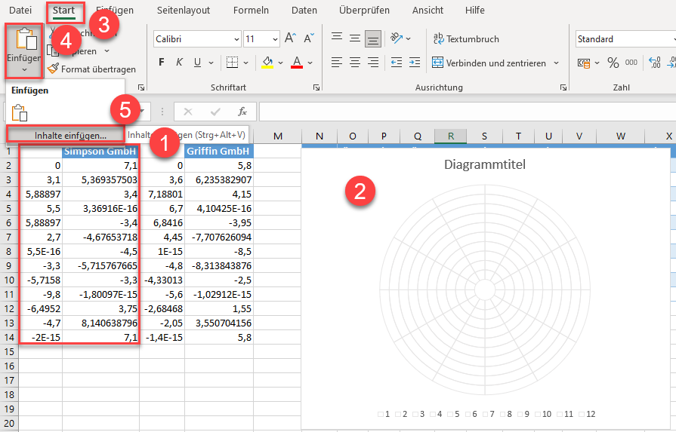The image size is (676, 432).
Task: Switch to the Daten tab
Action: tap(304, 10)
